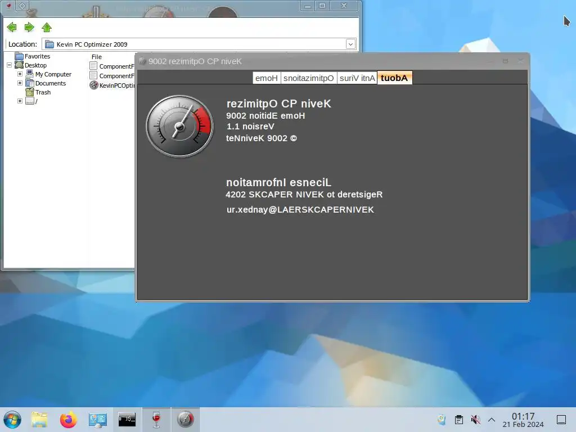Click the File column header
This screenshot has height=432, width=576.
pos(97,57)
